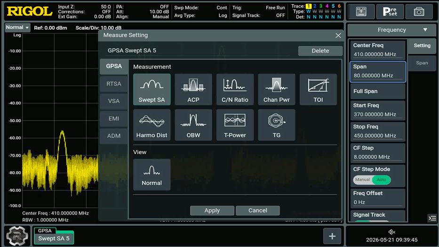Screen dimensions: 439x247
Task: Capture screen with camera icon
Action: (419, 12)
